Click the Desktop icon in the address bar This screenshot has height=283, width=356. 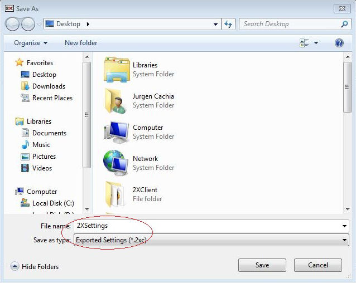point(50,24)
